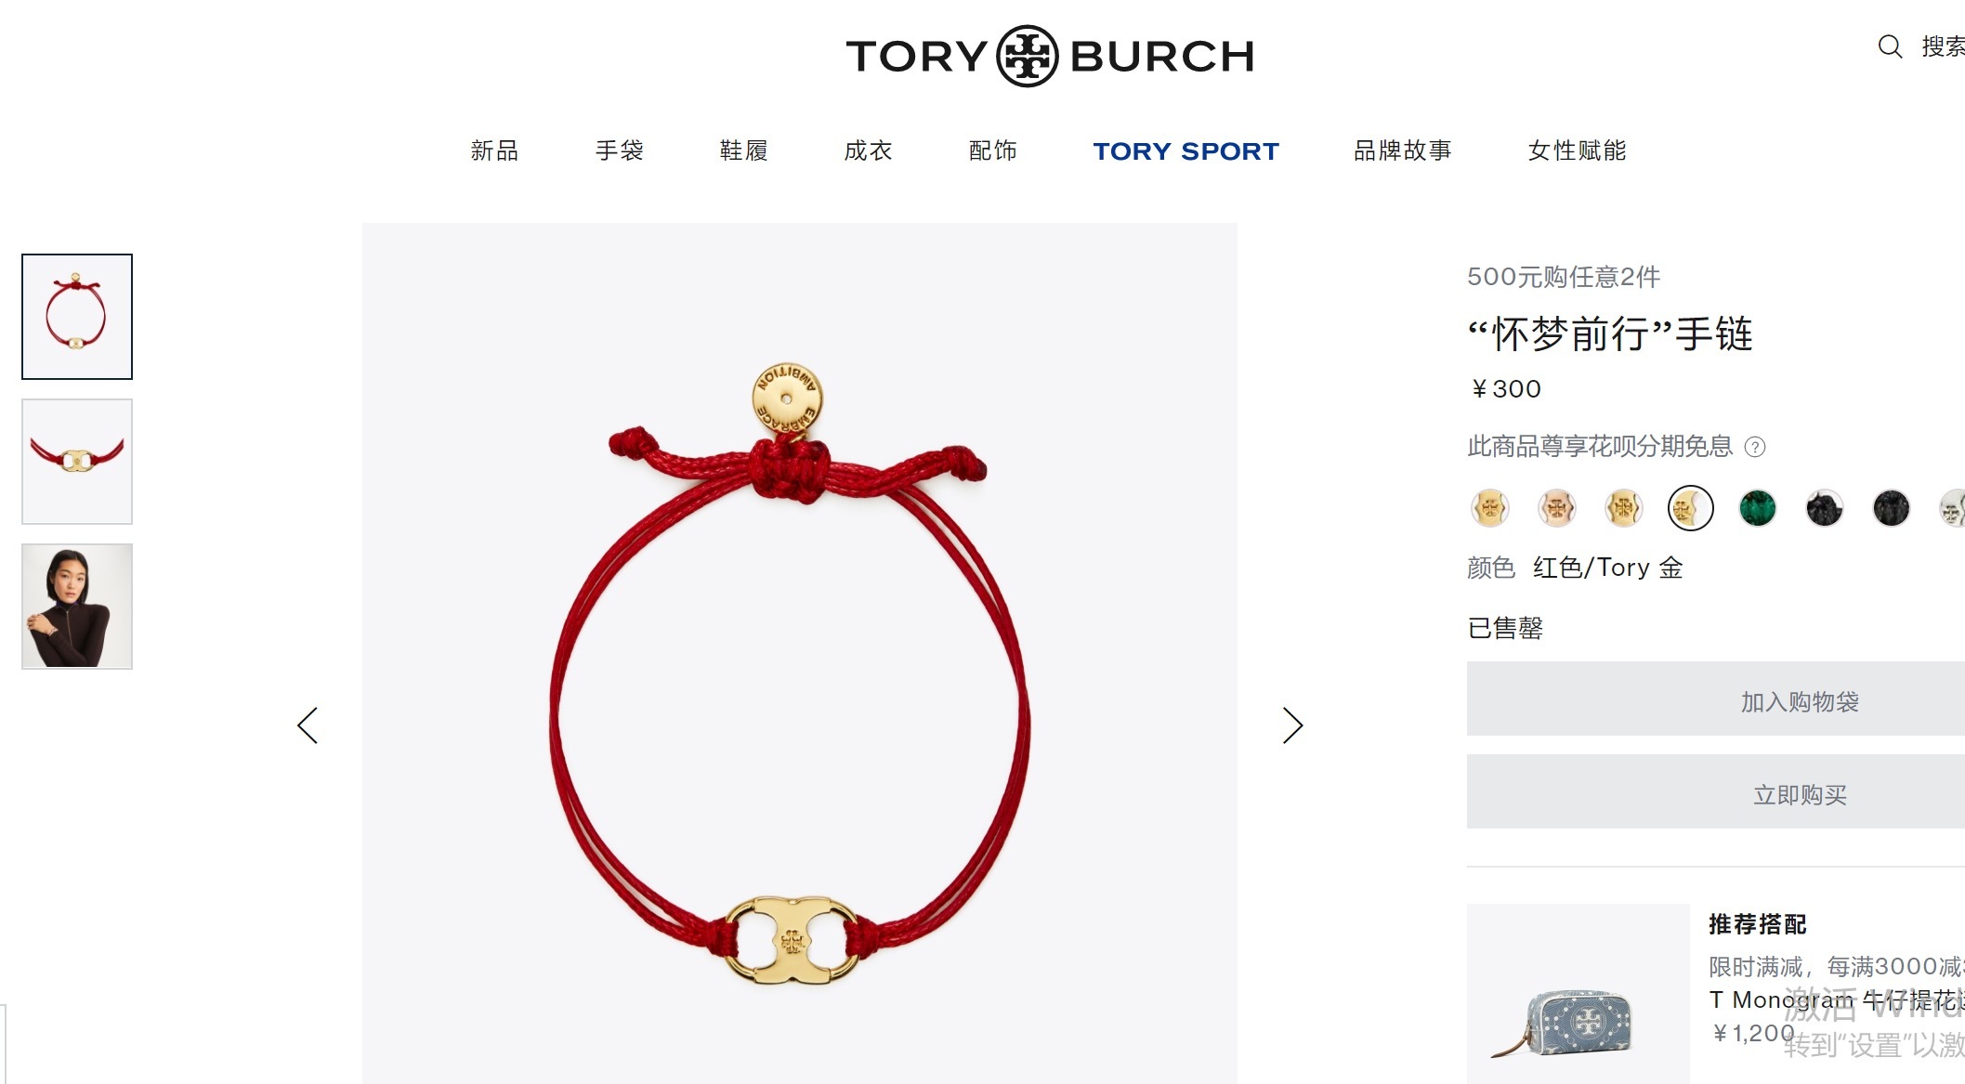1965x1084 pixels.
Task: Open the 配饰 menu
Action: coord(992,150)
